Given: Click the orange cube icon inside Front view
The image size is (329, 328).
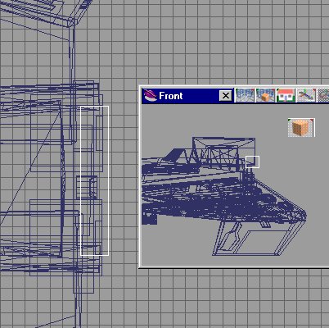Looking at the screenshot, I should point(301,128).
